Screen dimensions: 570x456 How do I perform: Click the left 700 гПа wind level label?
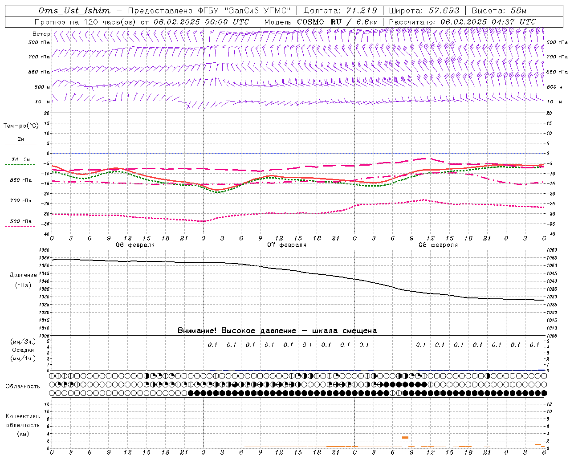point(39,57)
